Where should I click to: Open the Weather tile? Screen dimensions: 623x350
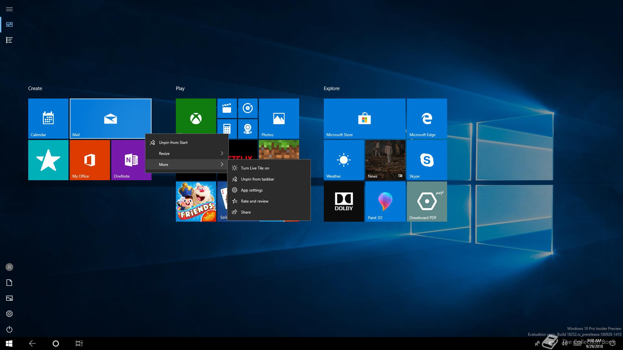[x=344, y=160]
